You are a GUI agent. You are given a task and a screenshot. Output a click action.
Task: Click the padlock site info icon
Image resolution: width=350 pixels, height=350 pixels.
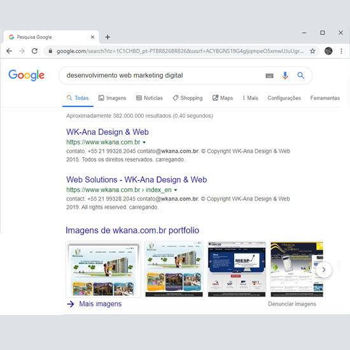click(50, 51)
